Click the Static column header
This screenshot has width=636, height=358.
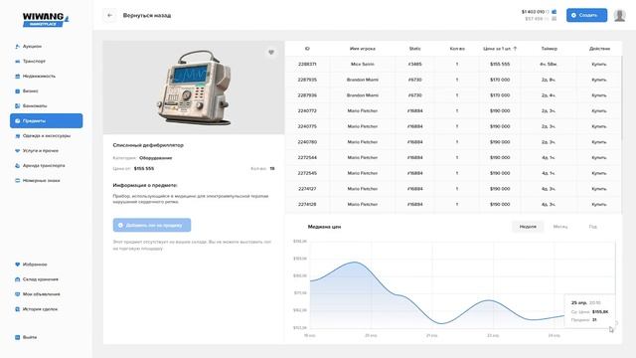coord(414,49)
